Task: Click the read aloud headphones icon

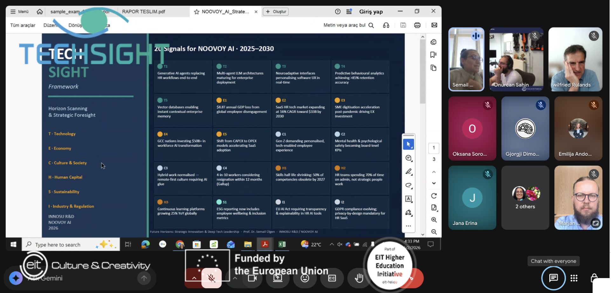Action: (x=386, y=25)
